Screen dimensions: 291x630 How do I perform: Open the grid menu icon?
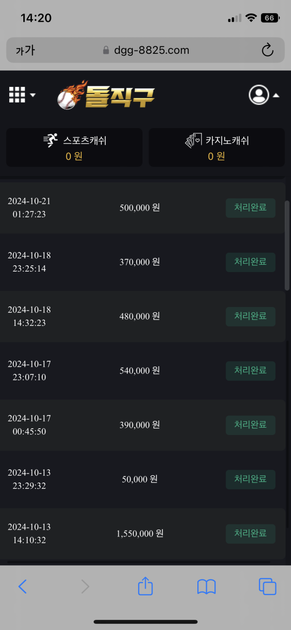tap(17, 95)
